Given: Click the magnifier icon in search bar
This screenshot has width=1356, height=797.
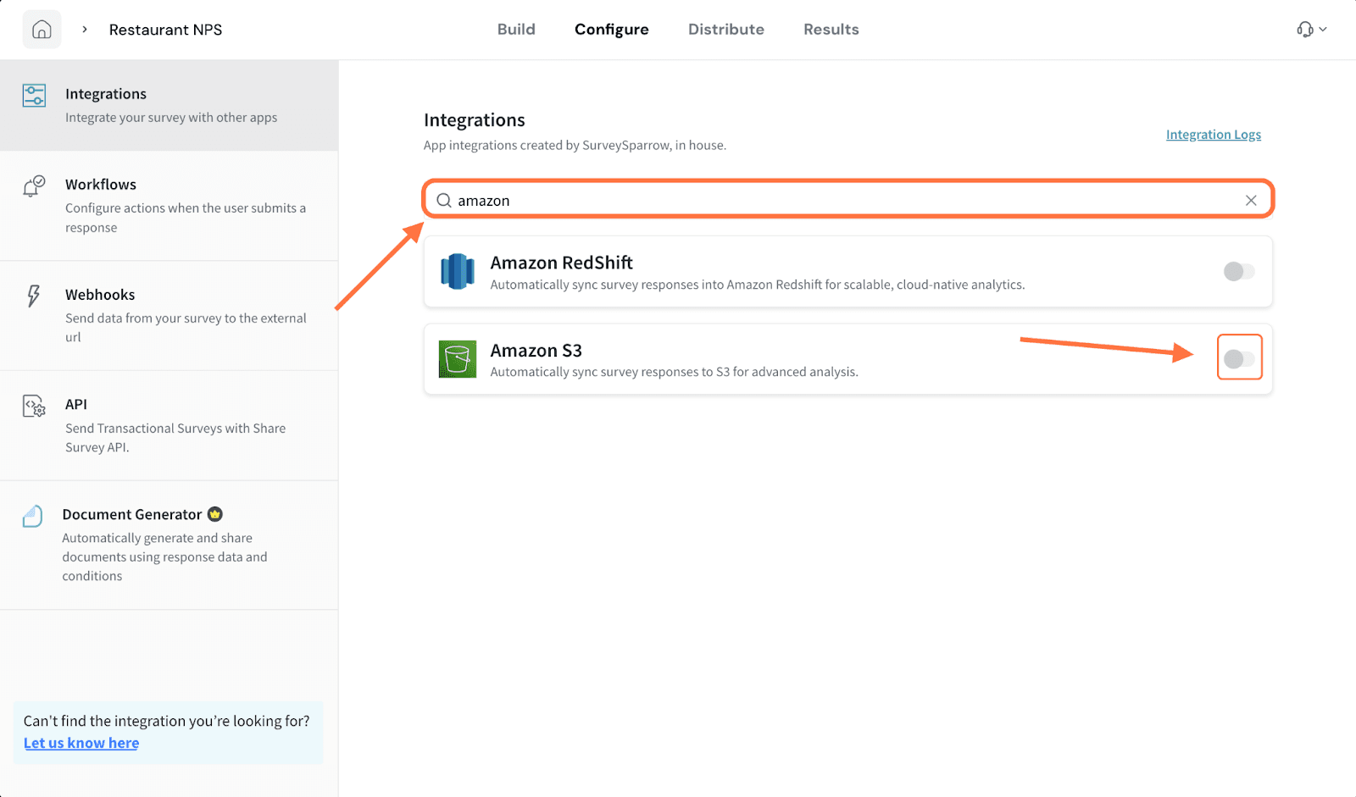Looking at the screenshot, I should 443,201.
